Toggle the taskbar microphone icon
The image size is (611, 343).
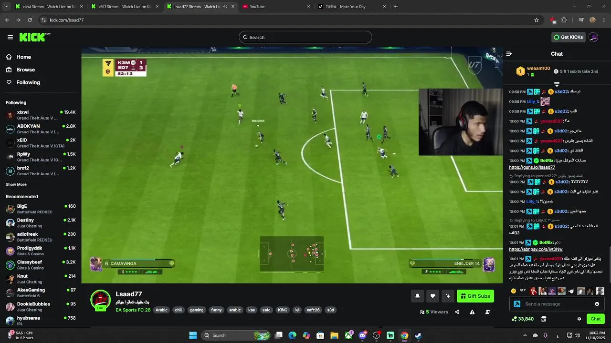[x=545, y=335]
